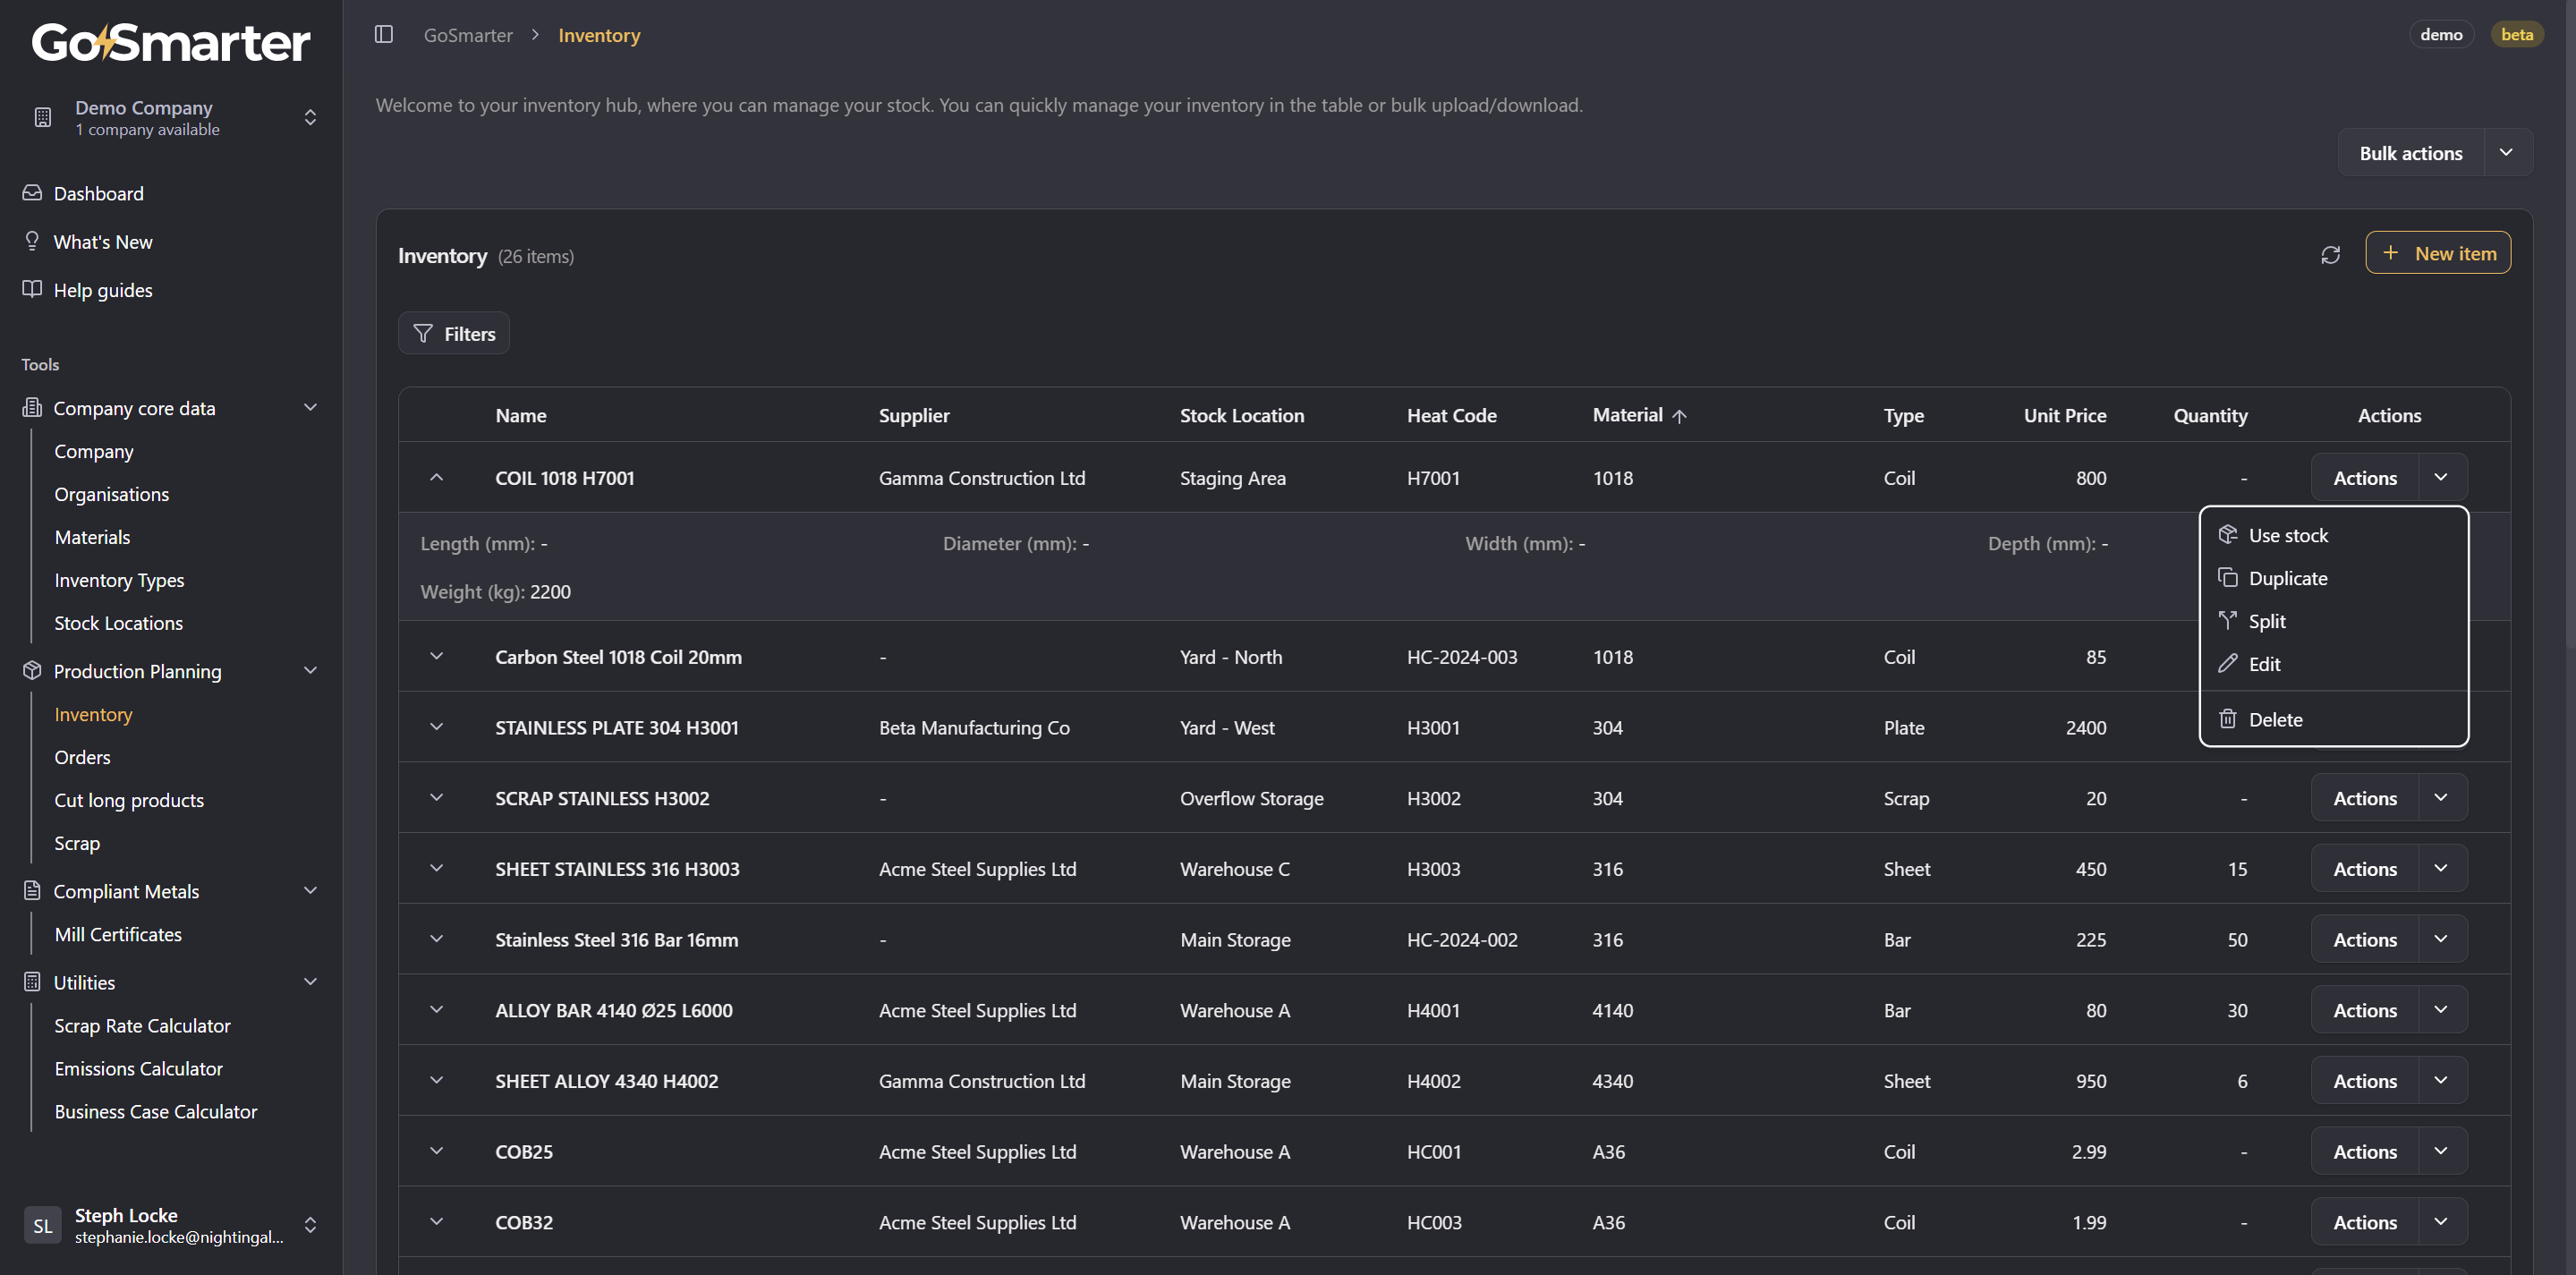Click the Demo Company building icon
2576x1275 pixels.
pos(42,118)
